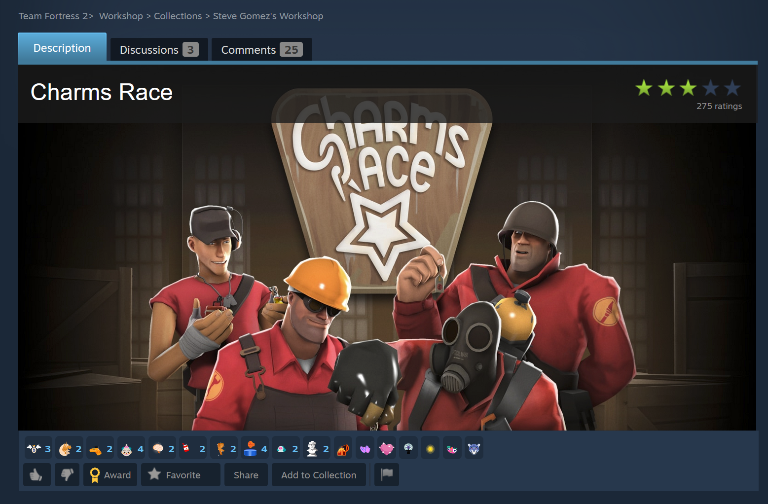Click the "275 ratings" text
Image resolution: width=768 pixels, height=504 pixels.
pos(719,106)
